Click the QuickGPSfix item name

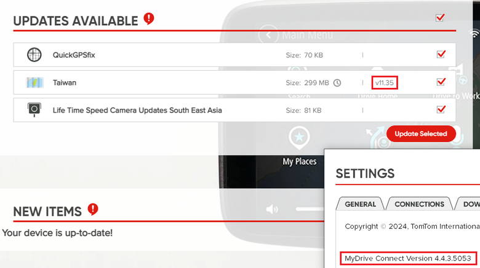point(74,55)
